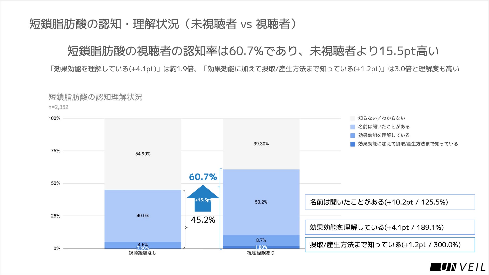Screen dimensions: 489x275
Task: Click the UNVEIL logo
Action: tap(457, 267)
